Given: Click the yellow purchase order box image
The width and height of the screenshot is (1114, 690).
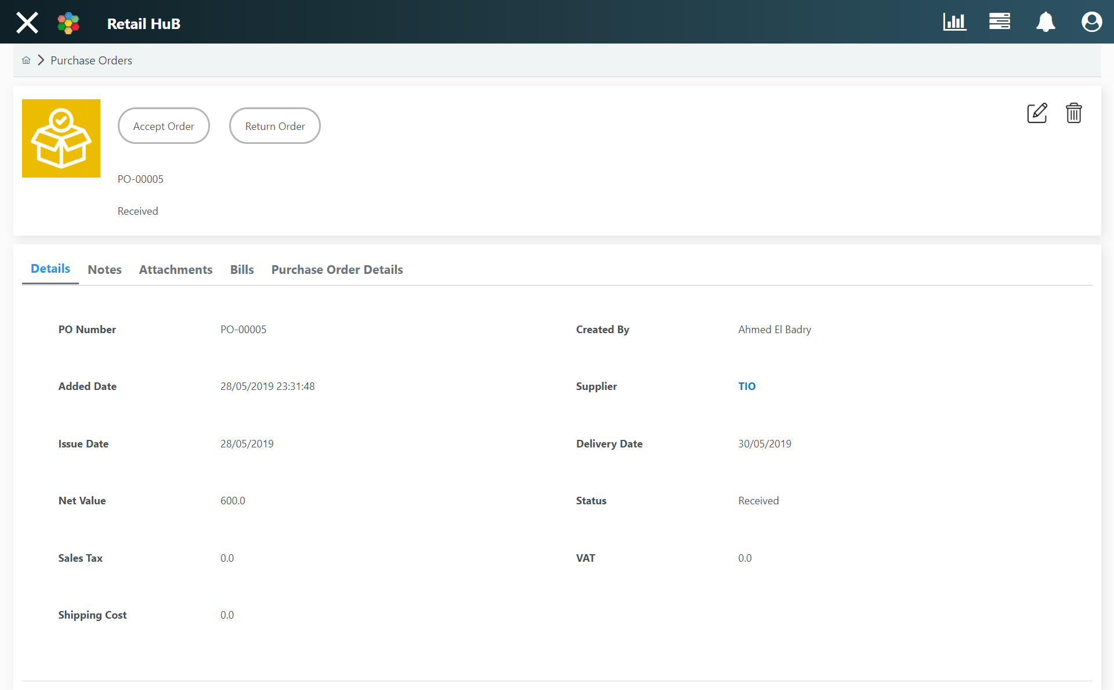Looking at the screenshot, I should pos(61,138).
